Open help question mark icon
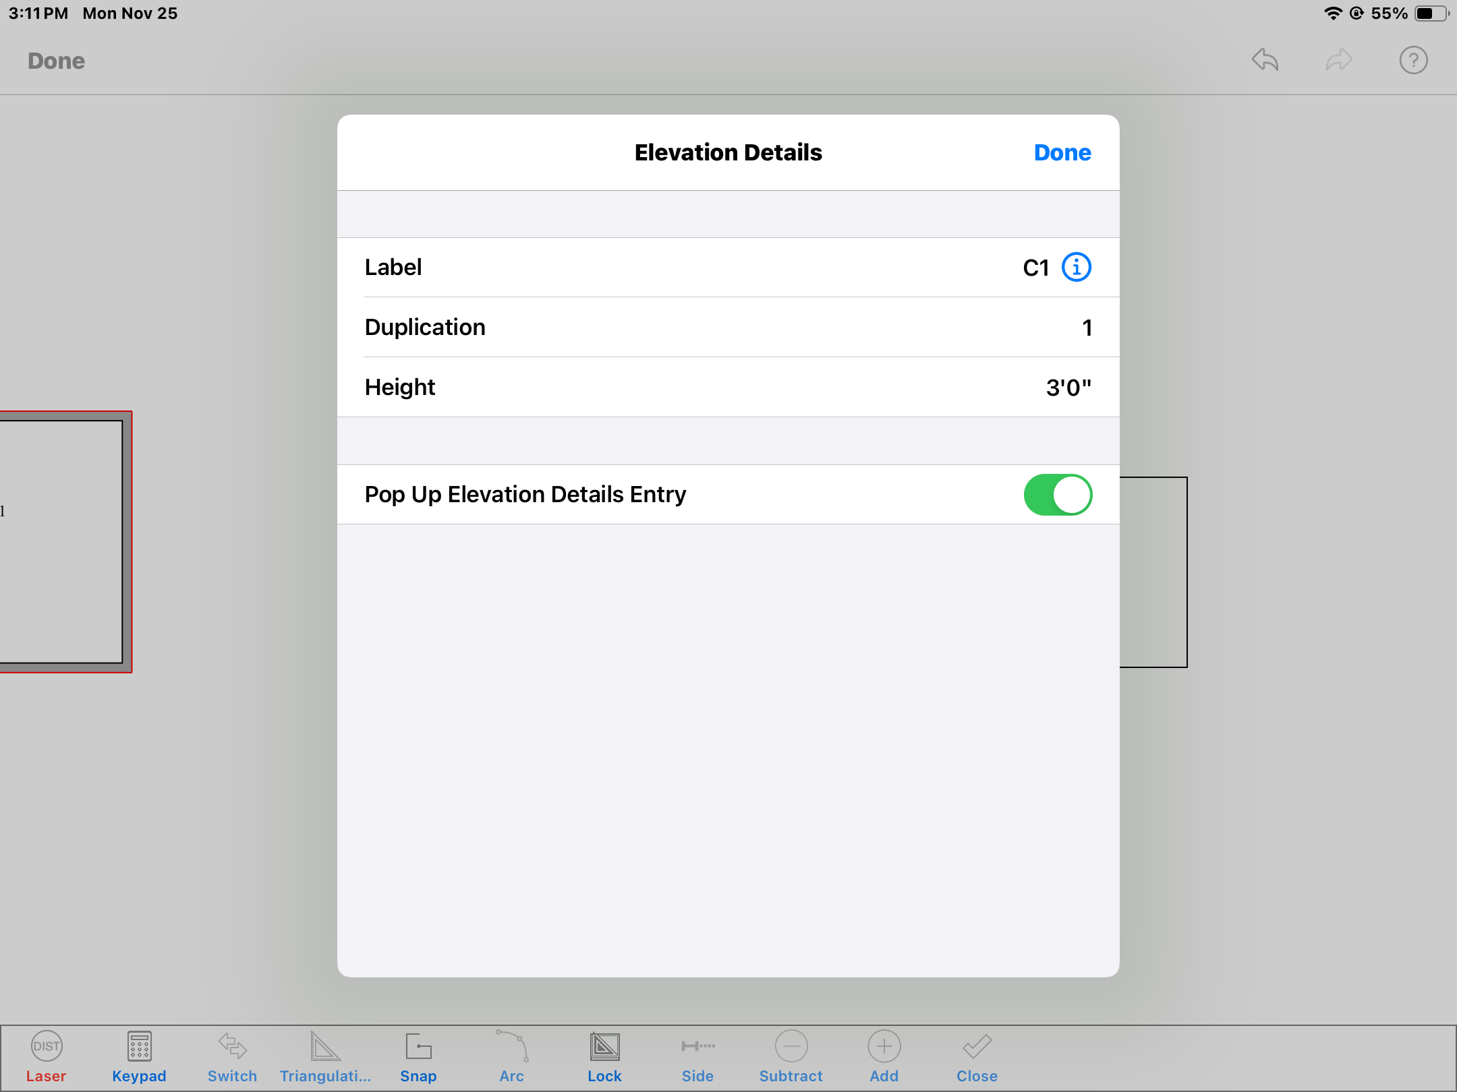The width and height of the screenshot is (1457, 1092). 1413,60
